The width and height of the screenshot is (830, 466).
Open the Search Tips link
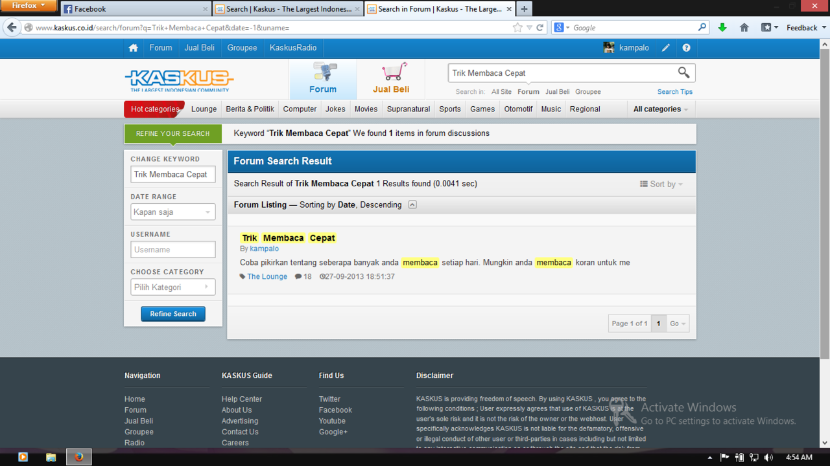pos(675,92)
